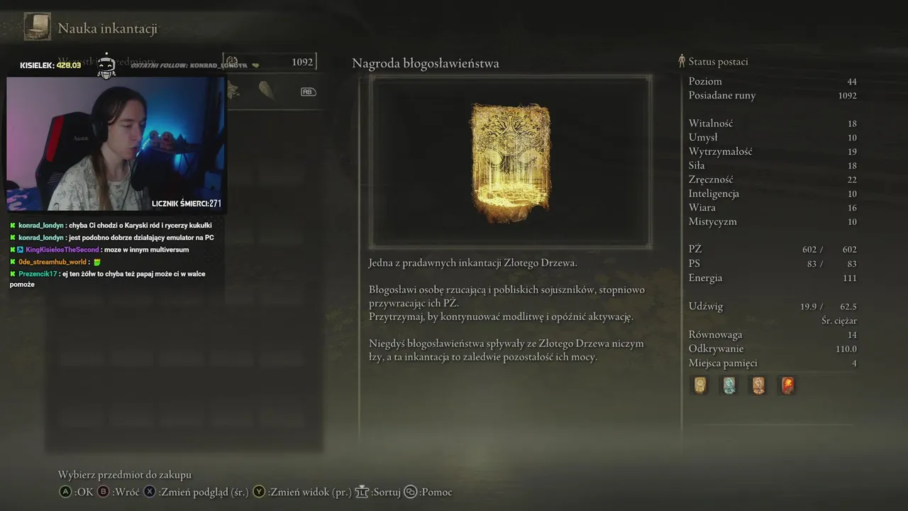Select the red flame memory slot incantation
The width and height of the screenshot is (908, 511).
click(x=787, y=385)
